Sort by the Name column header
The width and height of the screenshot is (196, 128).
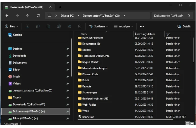pos(84,34)
